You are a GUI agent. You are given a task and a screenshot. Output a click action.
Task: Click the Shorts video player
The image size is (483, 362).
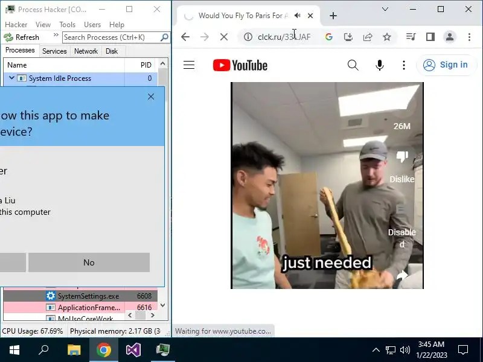[x=327, y=185]
